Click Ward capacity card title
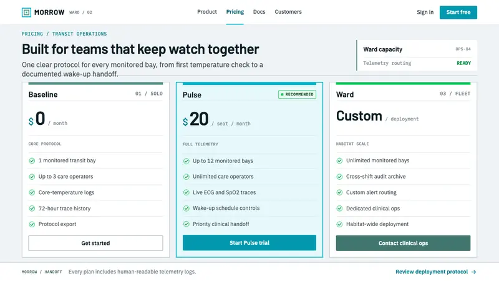This screenshot has width=499, height=281. pos(383,49)
